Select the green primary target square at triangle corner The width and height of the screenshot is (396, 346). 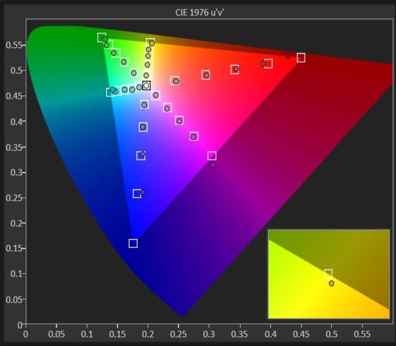pos(101,38)
